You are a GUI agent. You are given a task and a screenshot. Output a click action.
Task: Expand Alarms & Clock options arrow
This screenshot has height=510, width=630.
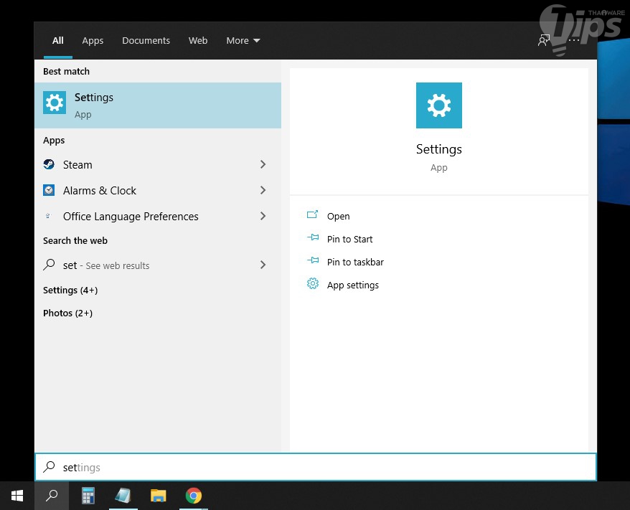[x=263, y=190]
